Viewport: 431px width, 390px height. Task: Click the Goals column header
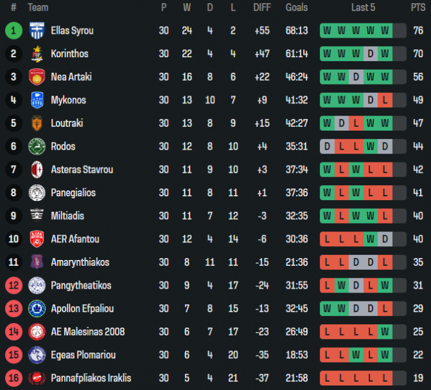point(297,7)
